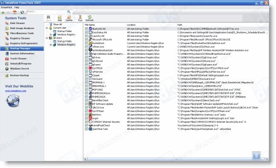
Task: Expand Windows Registry under Current User
Action: click(x=51, y=35)
